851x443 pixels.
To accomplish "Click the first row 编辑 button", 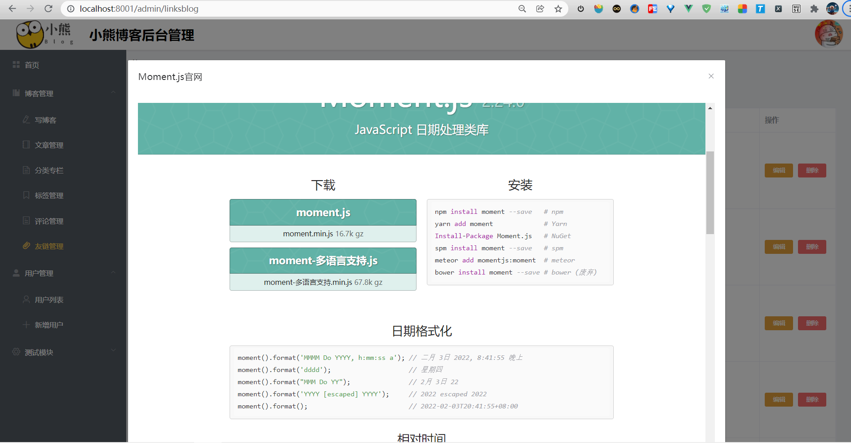I will pyautogui.click(x=779, y=170).
